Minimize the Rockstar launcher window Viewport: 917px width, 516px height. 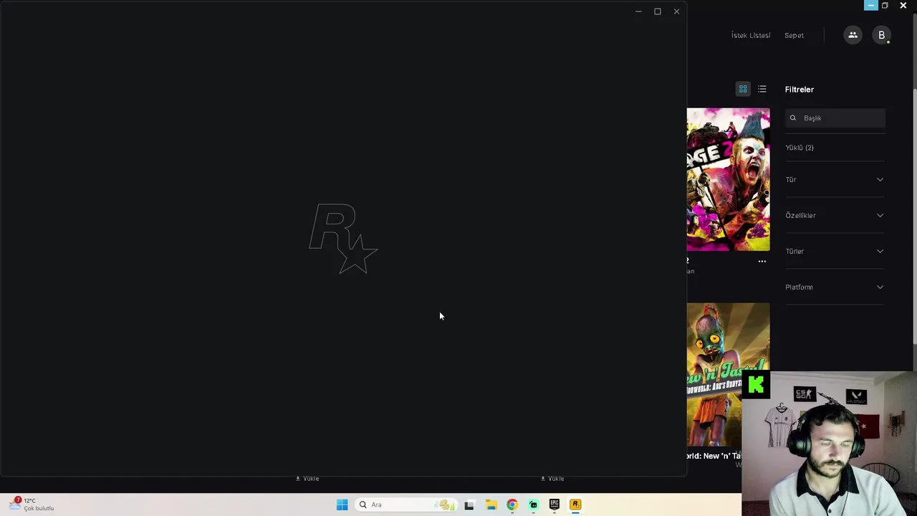click(638, 11)
